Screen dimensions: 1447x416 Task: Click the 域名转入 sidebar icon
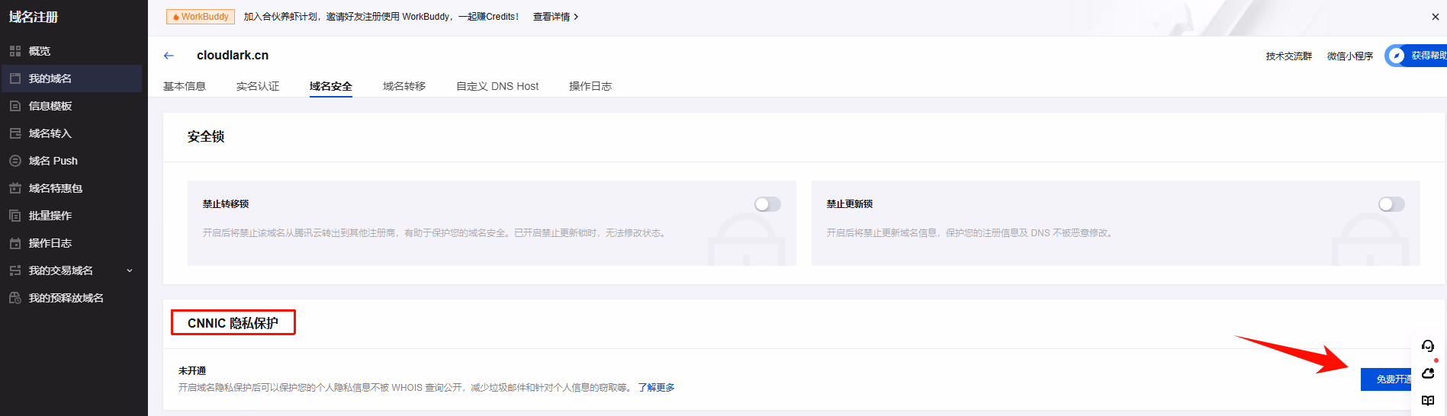tap(15, 133)
